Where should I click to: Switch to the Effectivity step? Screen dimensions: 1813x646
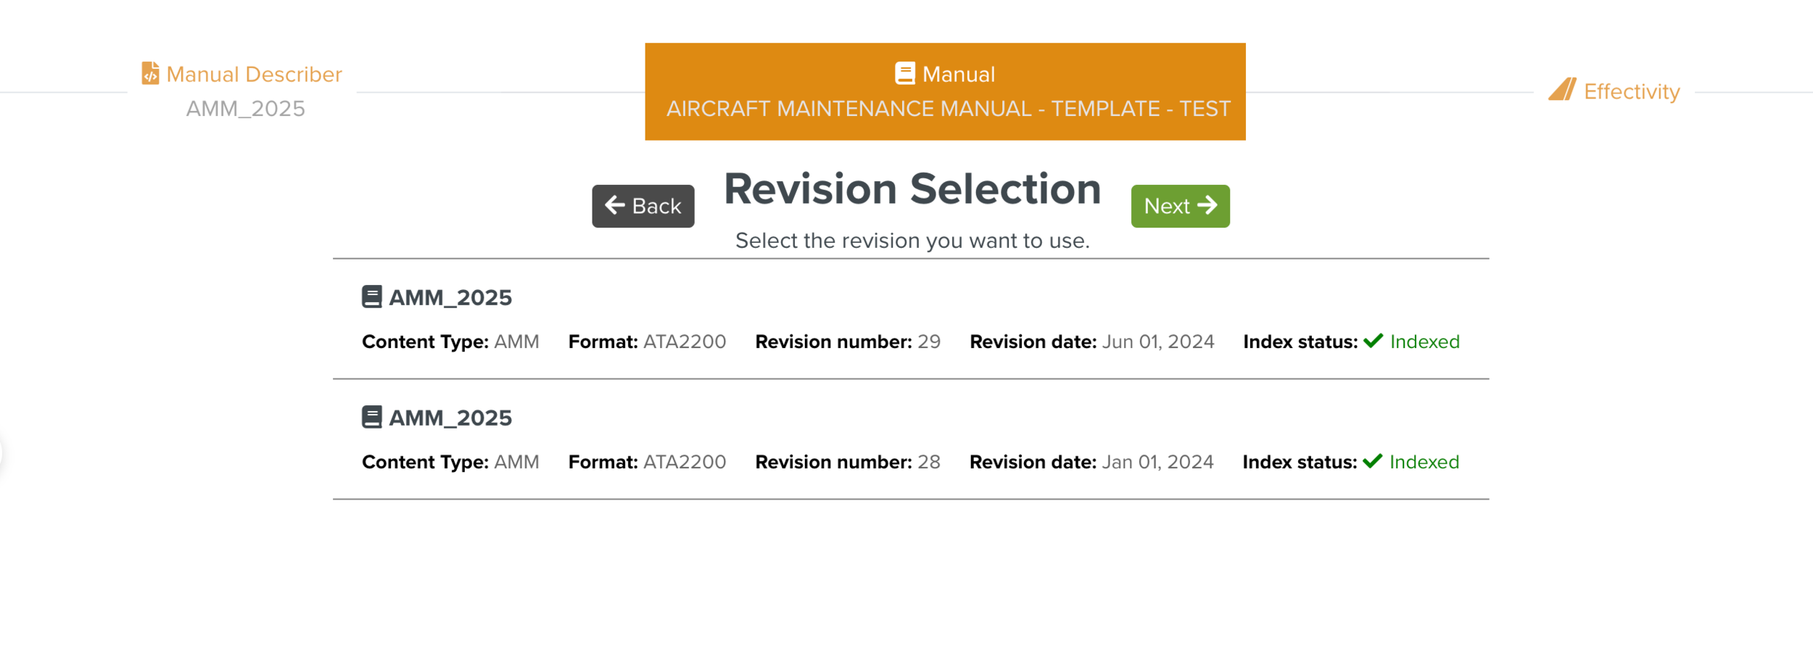[1630, 91]
